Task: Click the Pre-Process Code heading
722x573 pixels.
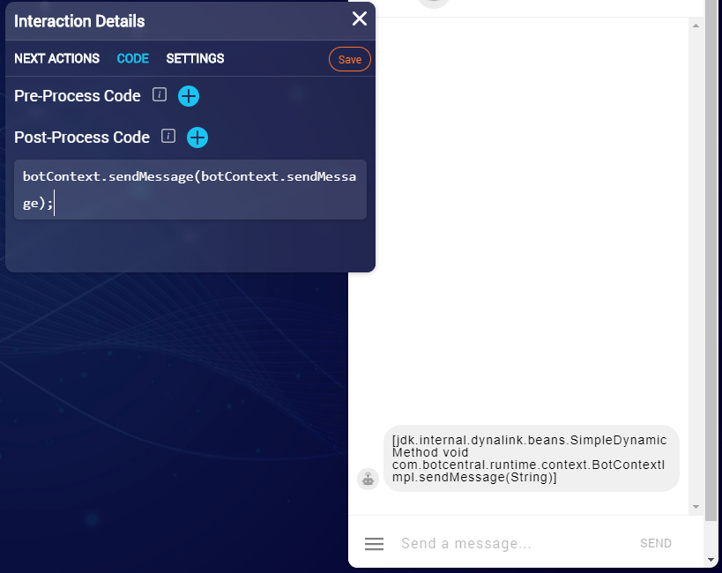Action: pyautogui.click(x=78, y=96)
